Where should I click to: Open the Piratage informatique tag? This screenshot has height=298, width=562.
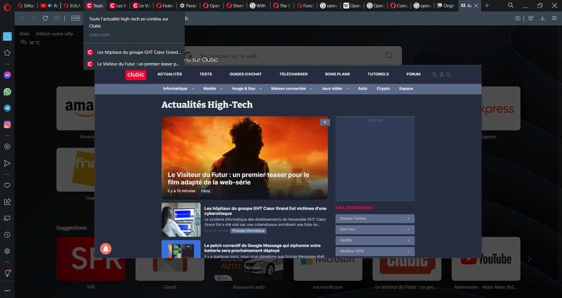[x=248, y=231]
